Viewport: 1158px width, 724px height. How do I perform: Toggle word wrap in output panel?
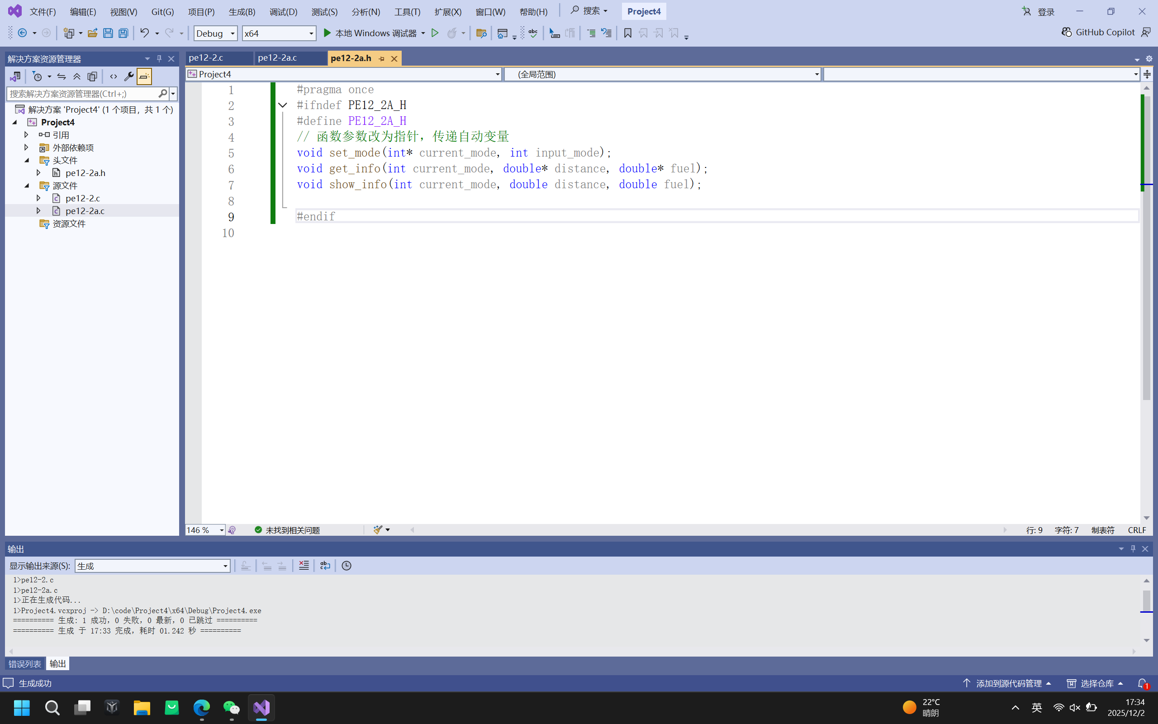325,566
